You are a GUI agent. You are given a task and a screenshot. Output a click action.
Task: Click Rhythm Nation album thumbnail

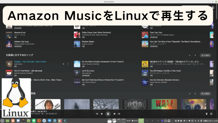[77, 44]
